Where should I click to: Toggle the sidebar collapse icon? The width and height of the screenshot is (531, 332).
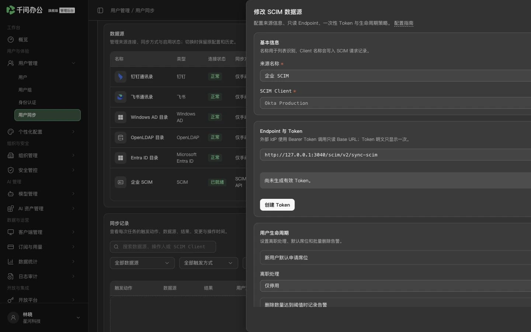pyautogui.click(x=100, y=10)
